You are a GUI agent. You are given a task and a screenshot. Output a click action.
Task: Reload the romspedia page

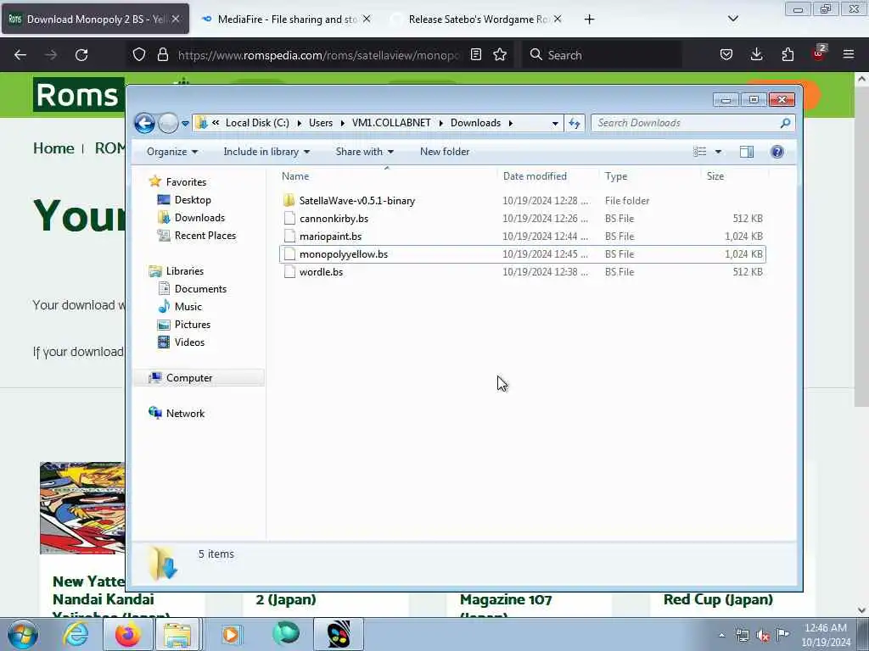pyautogui.click(x=81, y=55)
